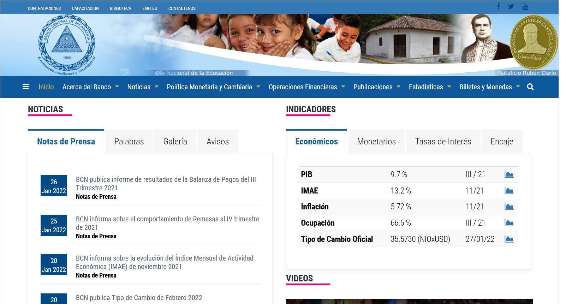
Task: Open the Balanza de Pagos news article
Action: (x=166, y=184)
